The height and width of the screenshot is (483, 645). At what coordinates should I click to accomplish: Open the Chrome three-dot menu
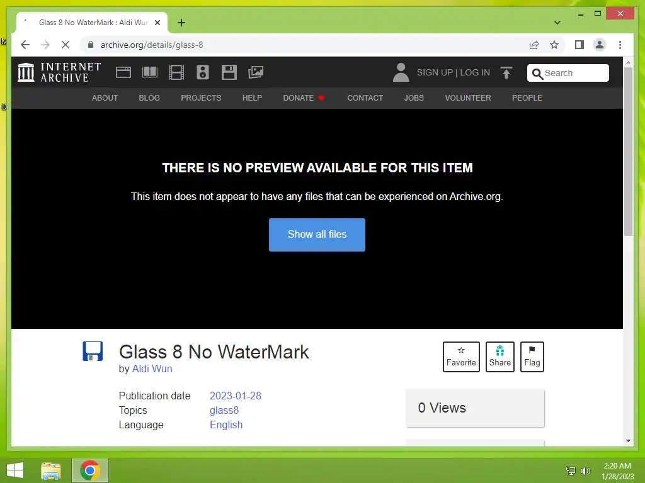point(620,45)
